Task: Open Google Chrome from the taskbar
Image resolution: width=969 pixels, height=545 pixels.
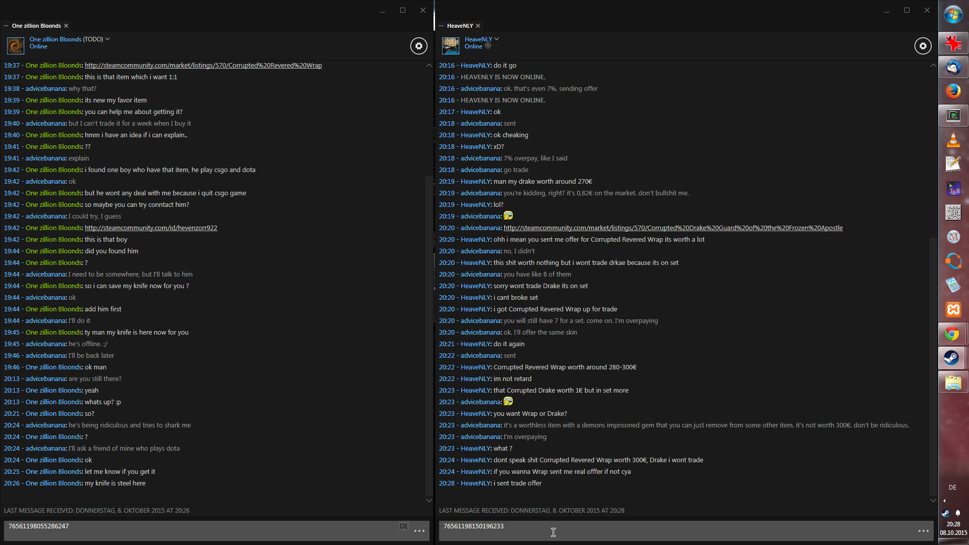Action: [x=952, y=334]
